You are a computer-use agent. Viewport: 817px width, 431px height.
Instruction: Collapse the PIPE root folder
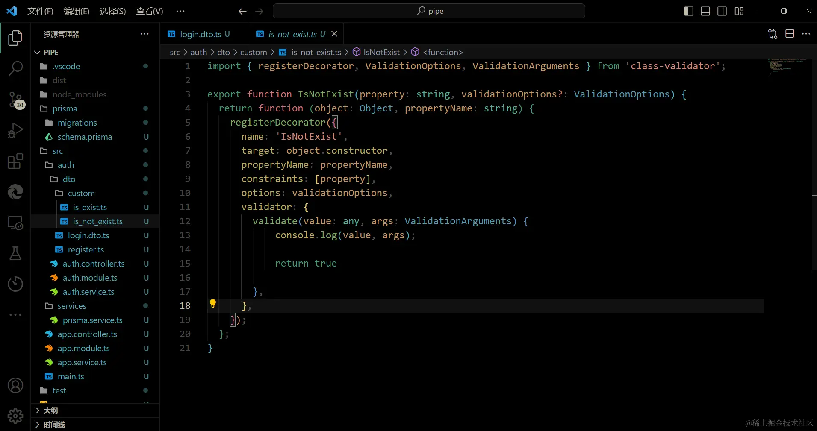[95, 52]
